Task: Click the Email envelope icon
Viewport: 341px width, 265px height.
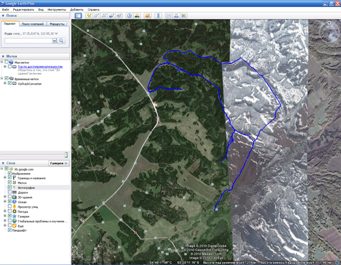Action: point(168,16)
